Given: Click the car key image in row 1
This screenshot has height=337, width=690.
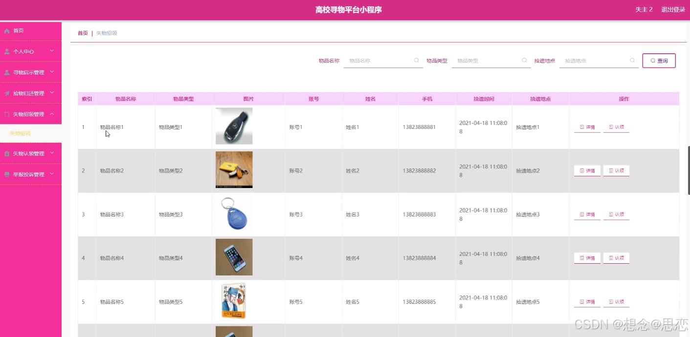Looking at the screenshot, I should click(x=234, y=126).
